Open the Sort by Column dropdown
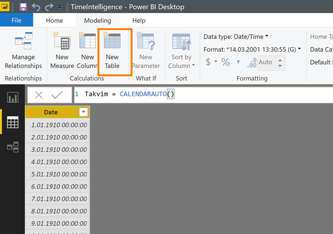 point(181,50)
